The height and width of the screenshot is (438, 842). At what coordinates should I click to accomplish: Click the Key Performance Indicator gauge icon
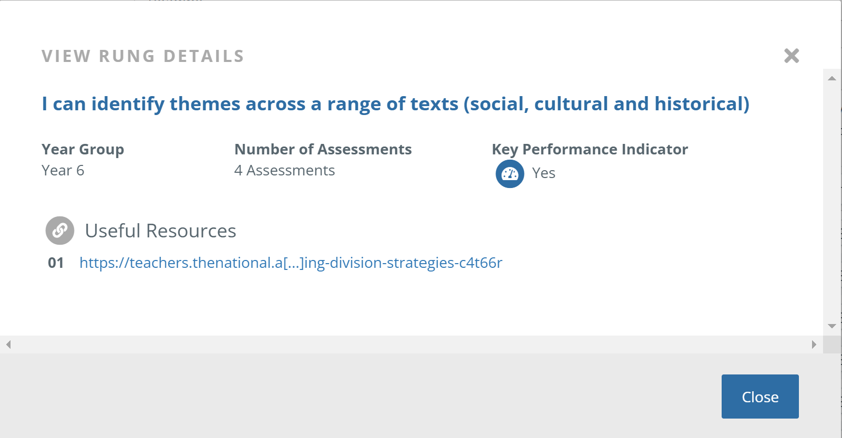coord(510,174)
